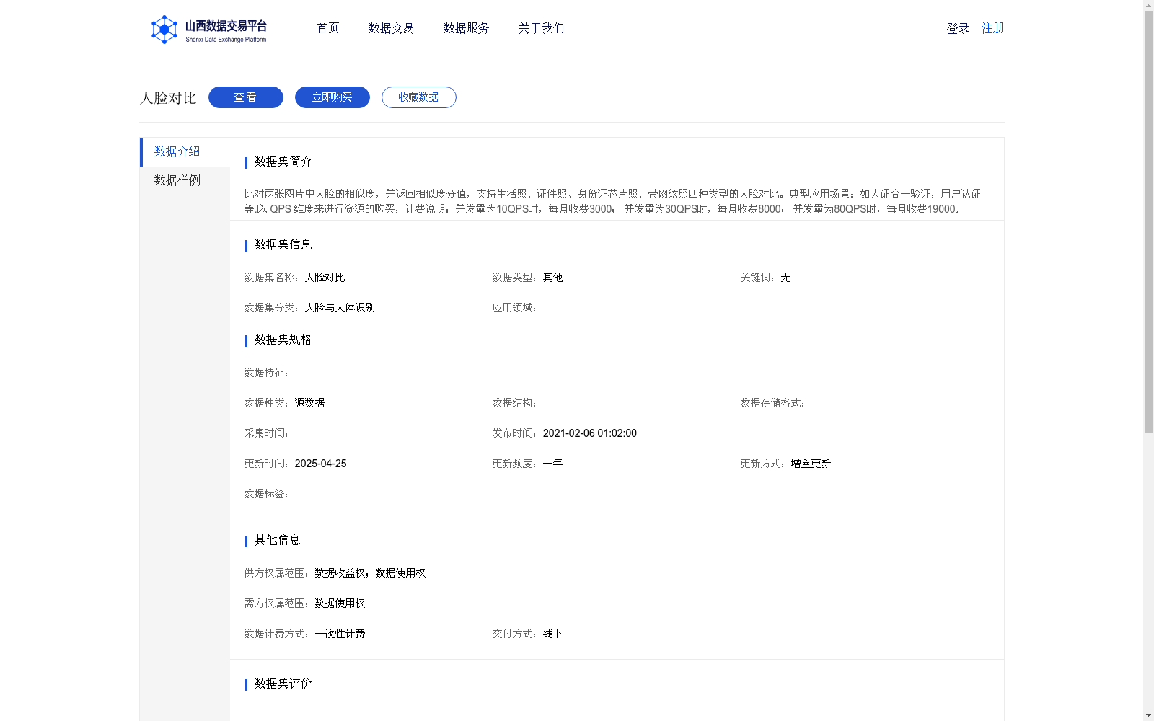
Task: Click the 源数据 value
Action: 309,403
